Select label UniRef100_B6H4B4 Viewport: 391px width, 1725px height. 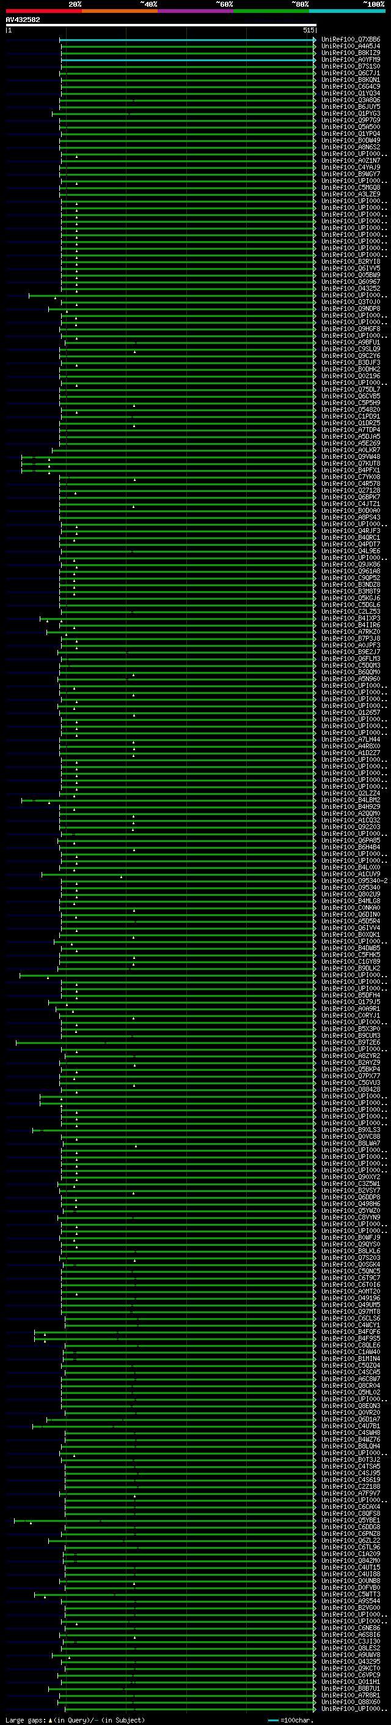click(351, 847)
